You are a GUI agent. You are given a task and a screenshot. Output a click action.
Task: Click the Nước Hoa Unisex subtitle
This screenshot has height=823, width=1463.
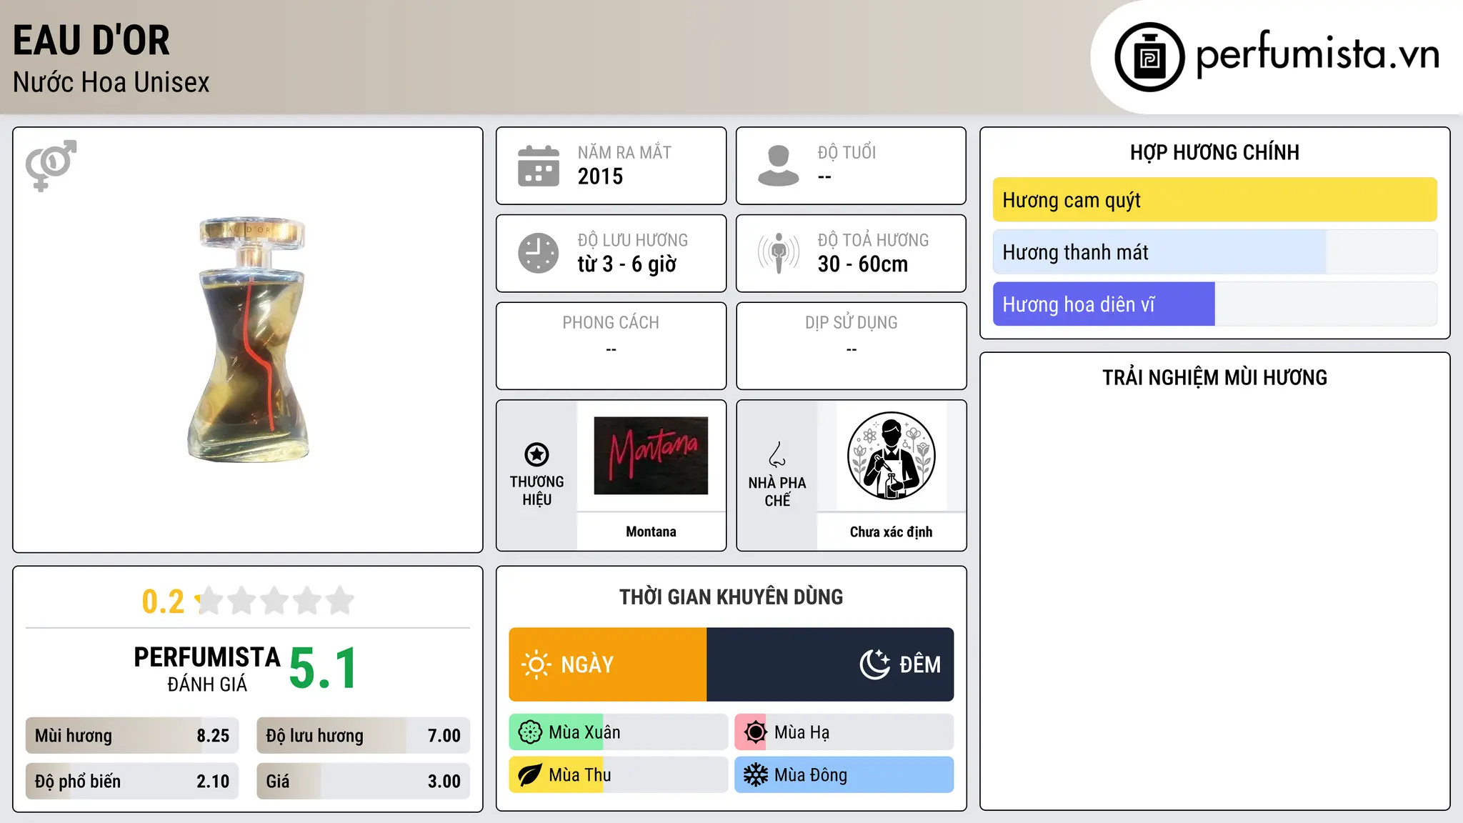[111, 83]
